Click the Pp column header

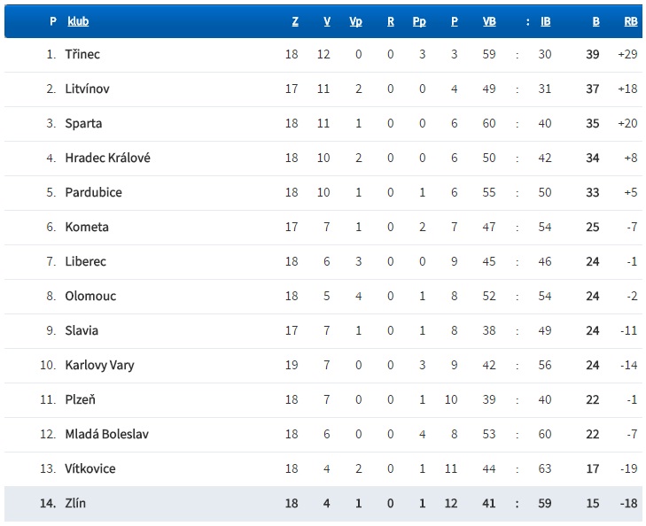pos(419,21)
